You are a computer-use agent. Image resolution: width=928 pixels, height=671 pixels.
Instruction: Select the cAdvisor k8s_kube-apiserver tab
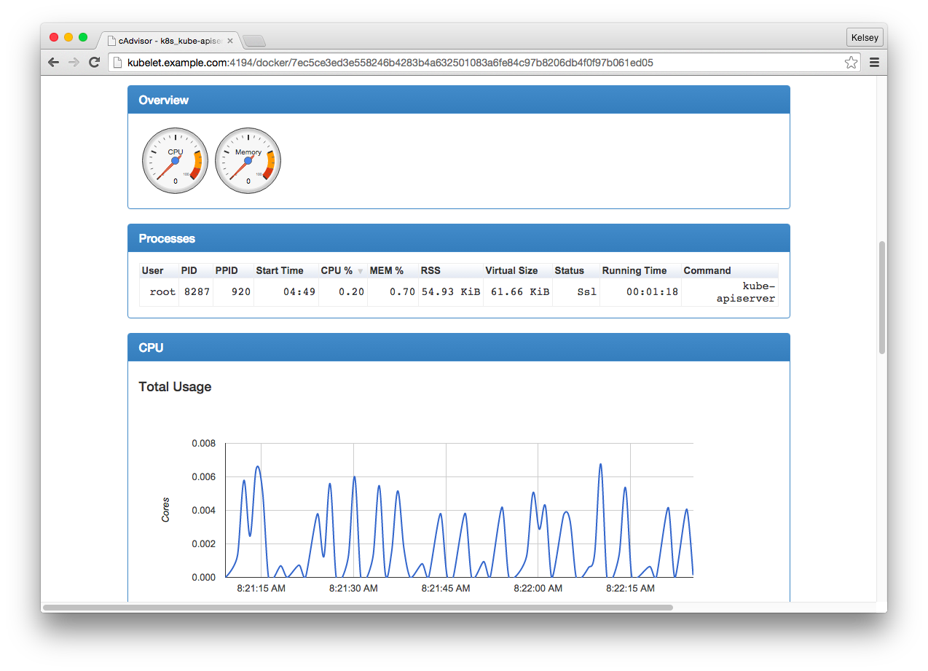tap(164, 41)
